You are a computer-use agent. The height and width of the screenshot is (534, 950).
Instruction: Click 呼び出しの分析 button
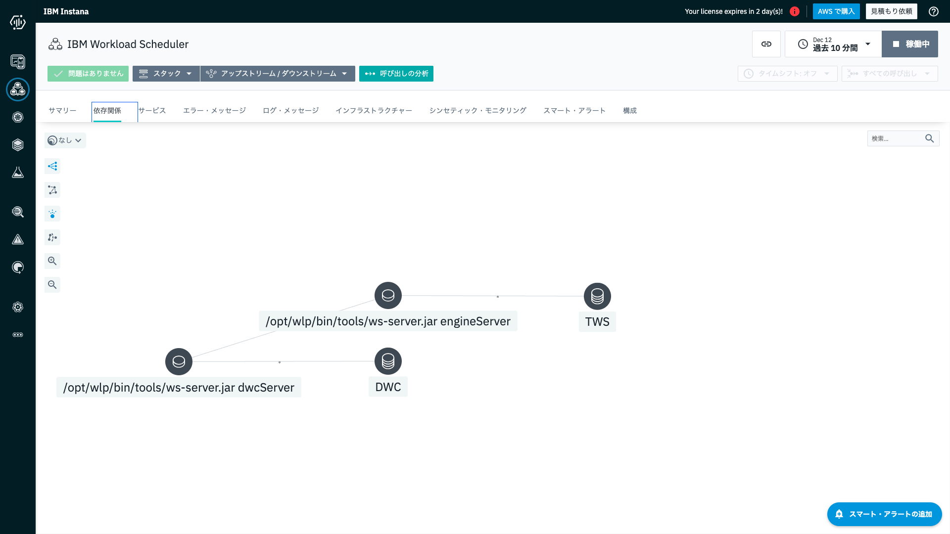click(x=396, y=74)
